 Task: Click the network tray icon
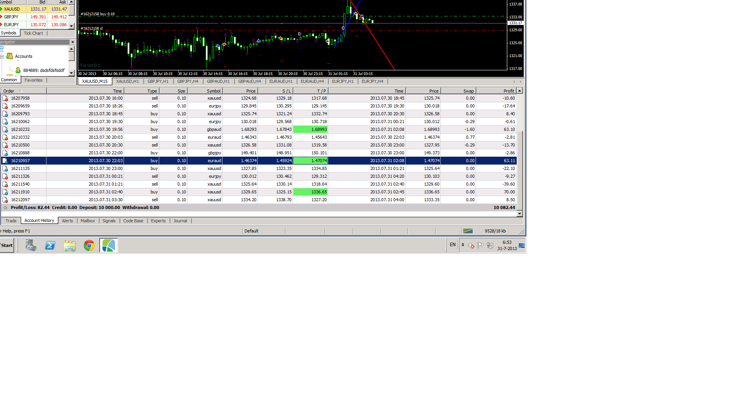(490, 245)
